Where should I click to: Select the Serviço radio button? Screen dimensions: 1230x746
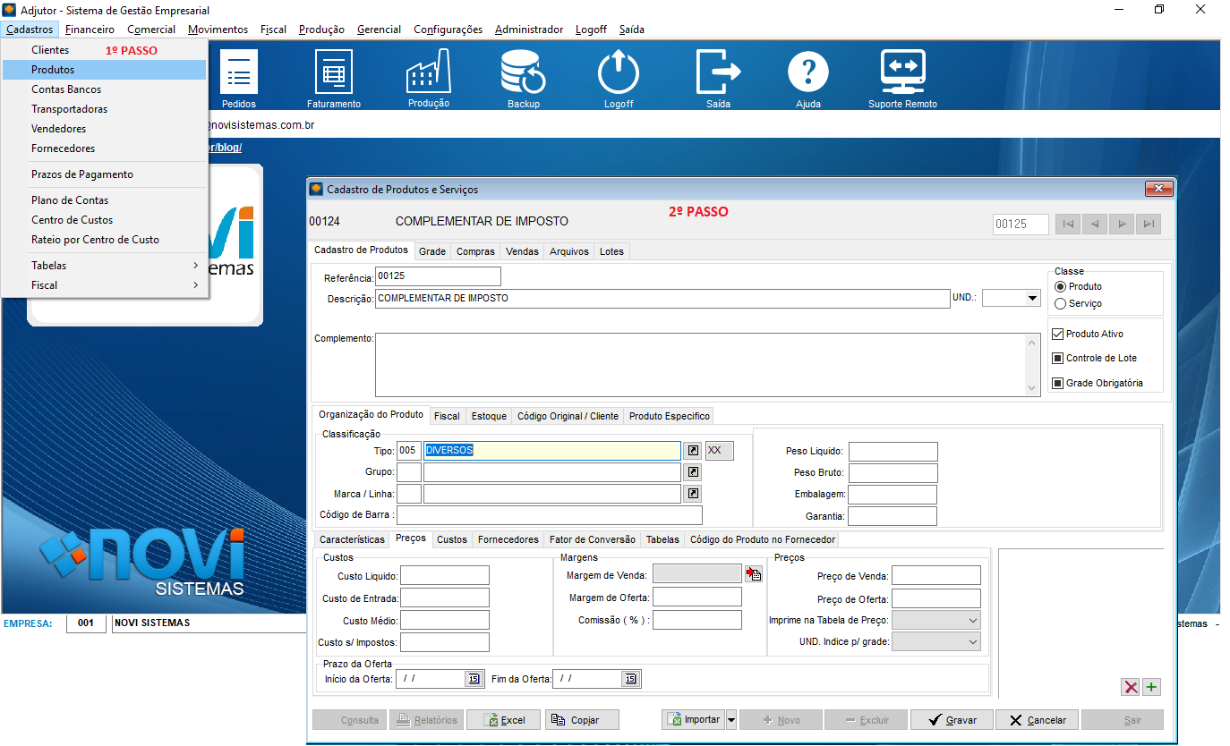[1061, 303]
